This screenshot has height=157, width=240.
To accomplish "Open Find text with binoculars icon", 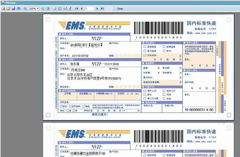I will tap(19, 8).
